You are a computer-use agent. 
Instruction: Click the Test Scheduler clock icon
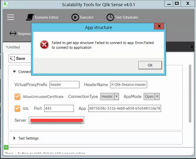pos(110,17)
